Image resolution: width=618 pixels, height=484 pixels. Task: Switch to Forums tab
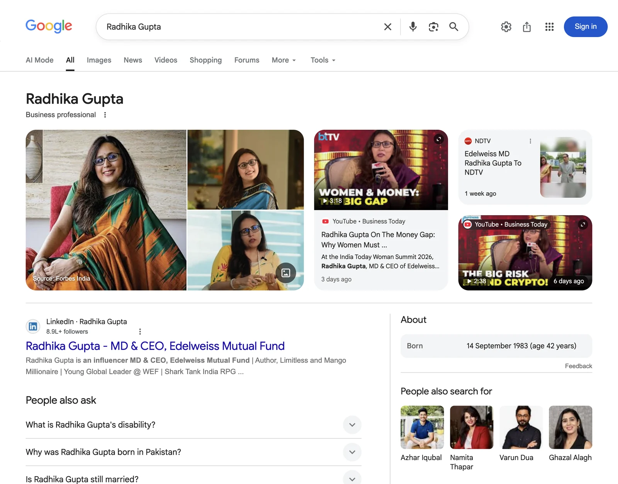(x=247, y=60)
